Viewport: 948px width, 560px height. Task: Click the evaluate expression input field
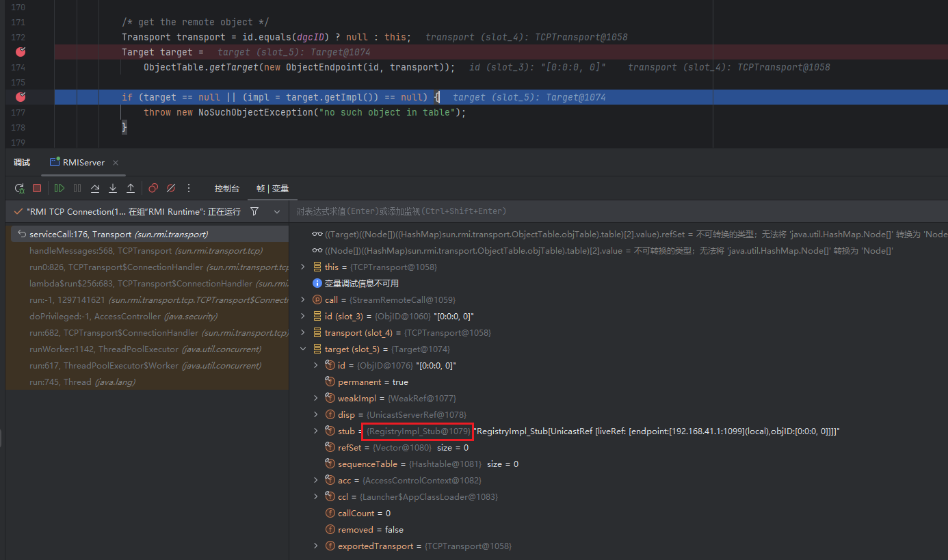[616, 212]
